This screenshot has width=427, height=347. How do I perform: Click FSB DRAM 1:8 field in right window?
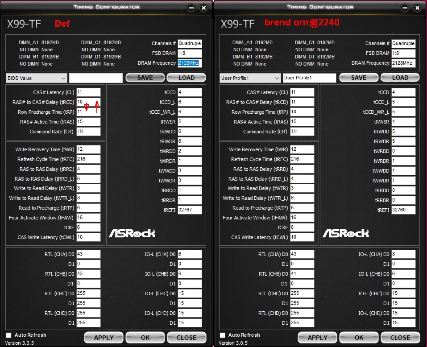(404, 54)
